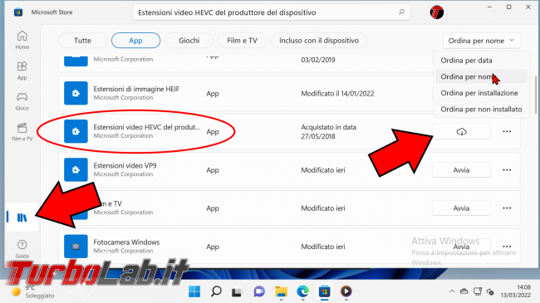Open more options for Estensioni video VP9
Image resolution: width=540 pixels, height=303 pixels.
click(x=507, y=169)
